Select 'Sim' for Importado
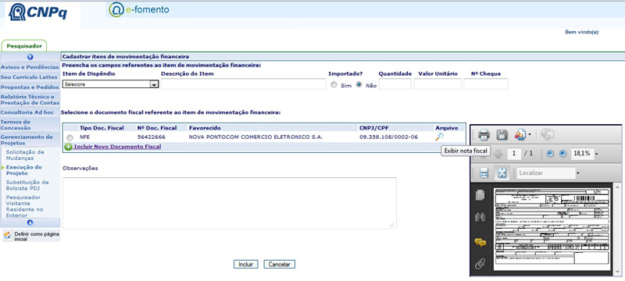This screenshot has width=625, height=281. click(x=334, y=85)
